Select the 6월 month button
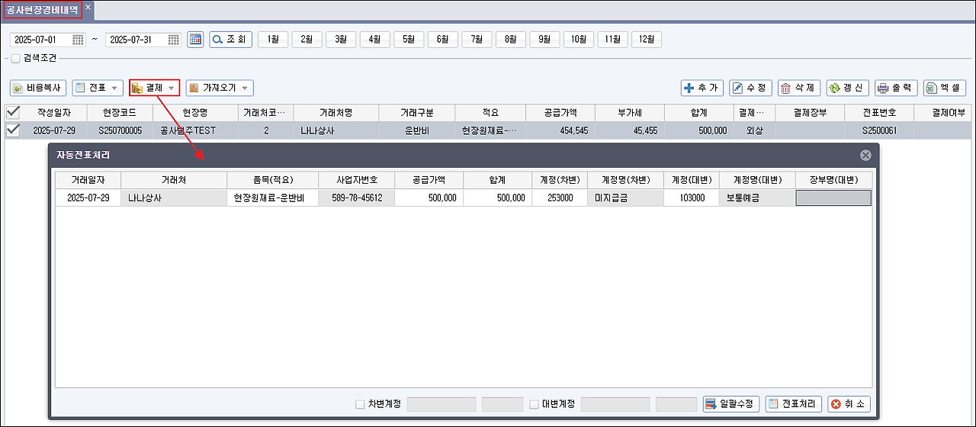Image resolution: width=976 pixels, height=427 pixels. [x=442, y=40]
